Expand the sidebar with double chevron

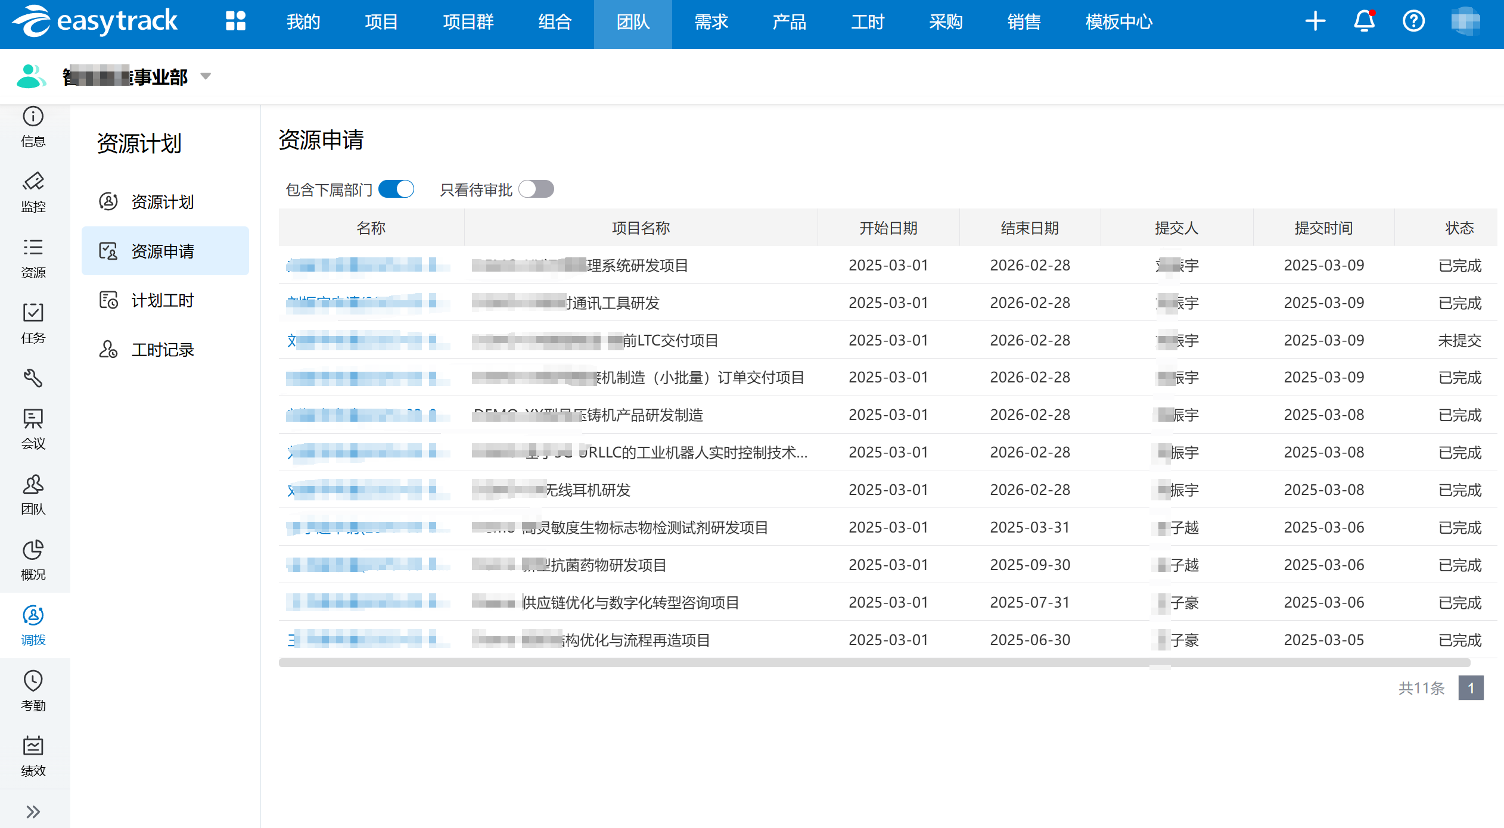(x=33, y=811)
